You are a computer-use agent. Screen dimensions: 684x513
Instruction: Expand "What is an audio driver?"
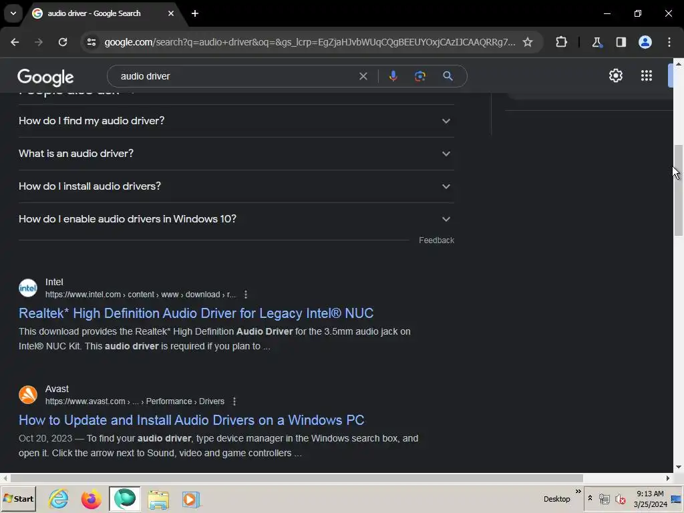coord(236,154)
